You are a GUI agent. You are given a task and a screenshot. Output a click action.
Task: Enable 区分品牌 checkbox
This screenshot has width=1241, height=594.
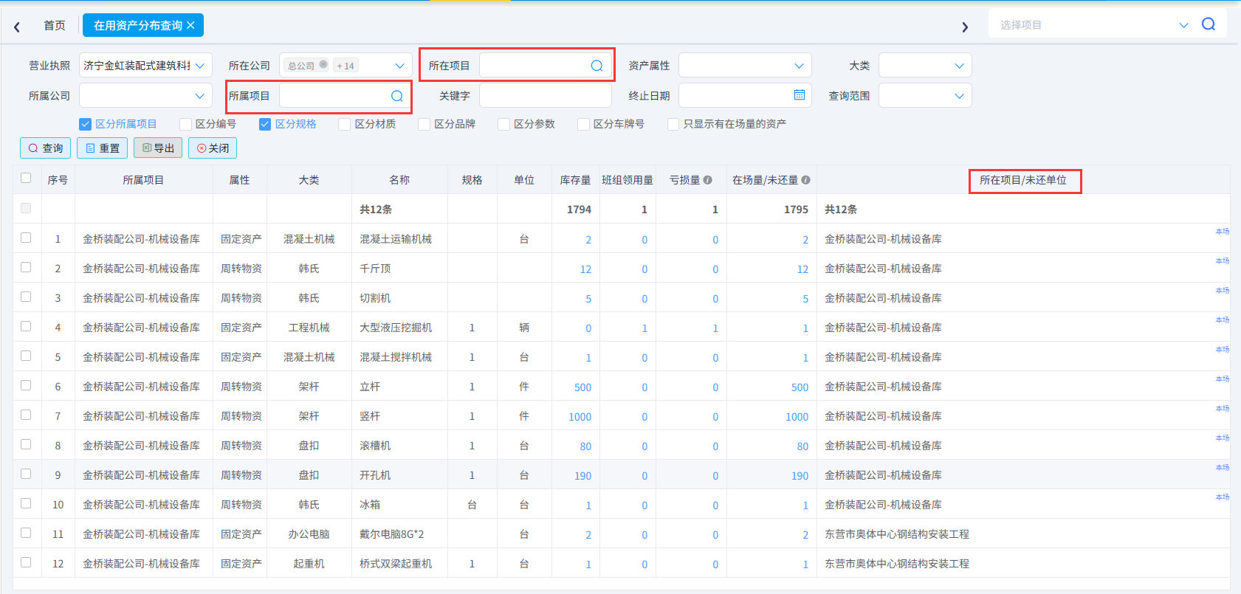coord(424,124)
